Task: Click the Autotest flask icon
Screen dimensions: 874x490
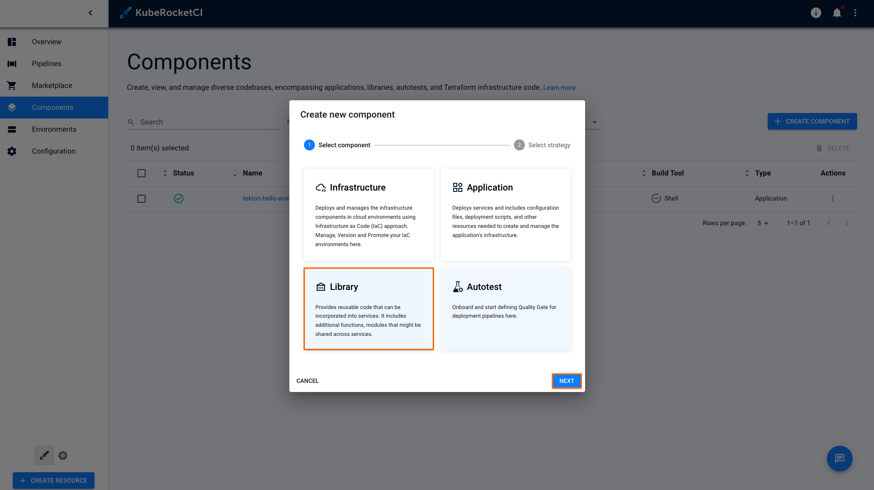Action: coord(458,287)
